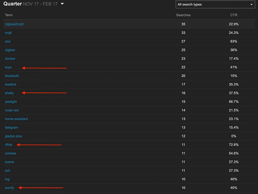Click the 41% CTR value for tuya
The width and height of the screenshot is (258, 194).
pyautogui.click(x=234, y=67)
